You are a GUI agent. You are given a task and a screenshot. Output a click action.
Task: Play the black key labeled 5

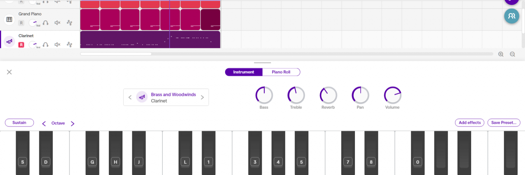[x=301, y=153]
